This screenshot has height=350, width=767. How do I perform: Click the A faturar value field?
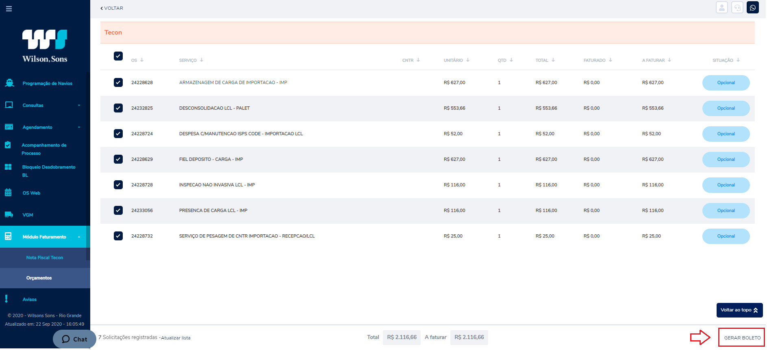[x=469, y=337]
